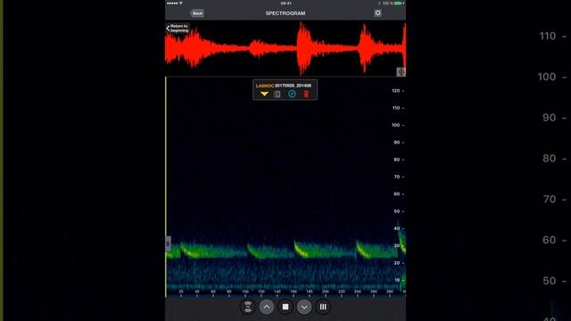Tap the up chevron round button
Screen dimensions: 571x321
pos(267,307)
